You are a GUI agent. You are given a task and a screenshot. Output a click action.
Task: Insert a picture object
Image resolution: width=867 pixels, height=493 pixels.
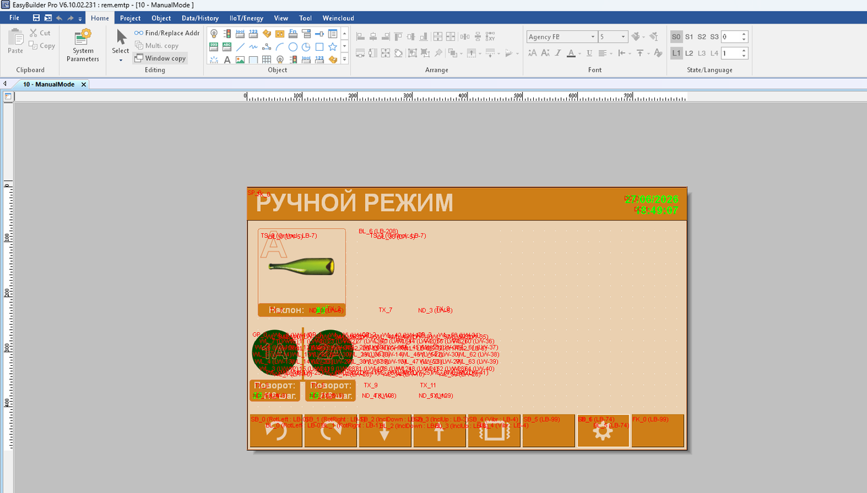tap(240, 60)
